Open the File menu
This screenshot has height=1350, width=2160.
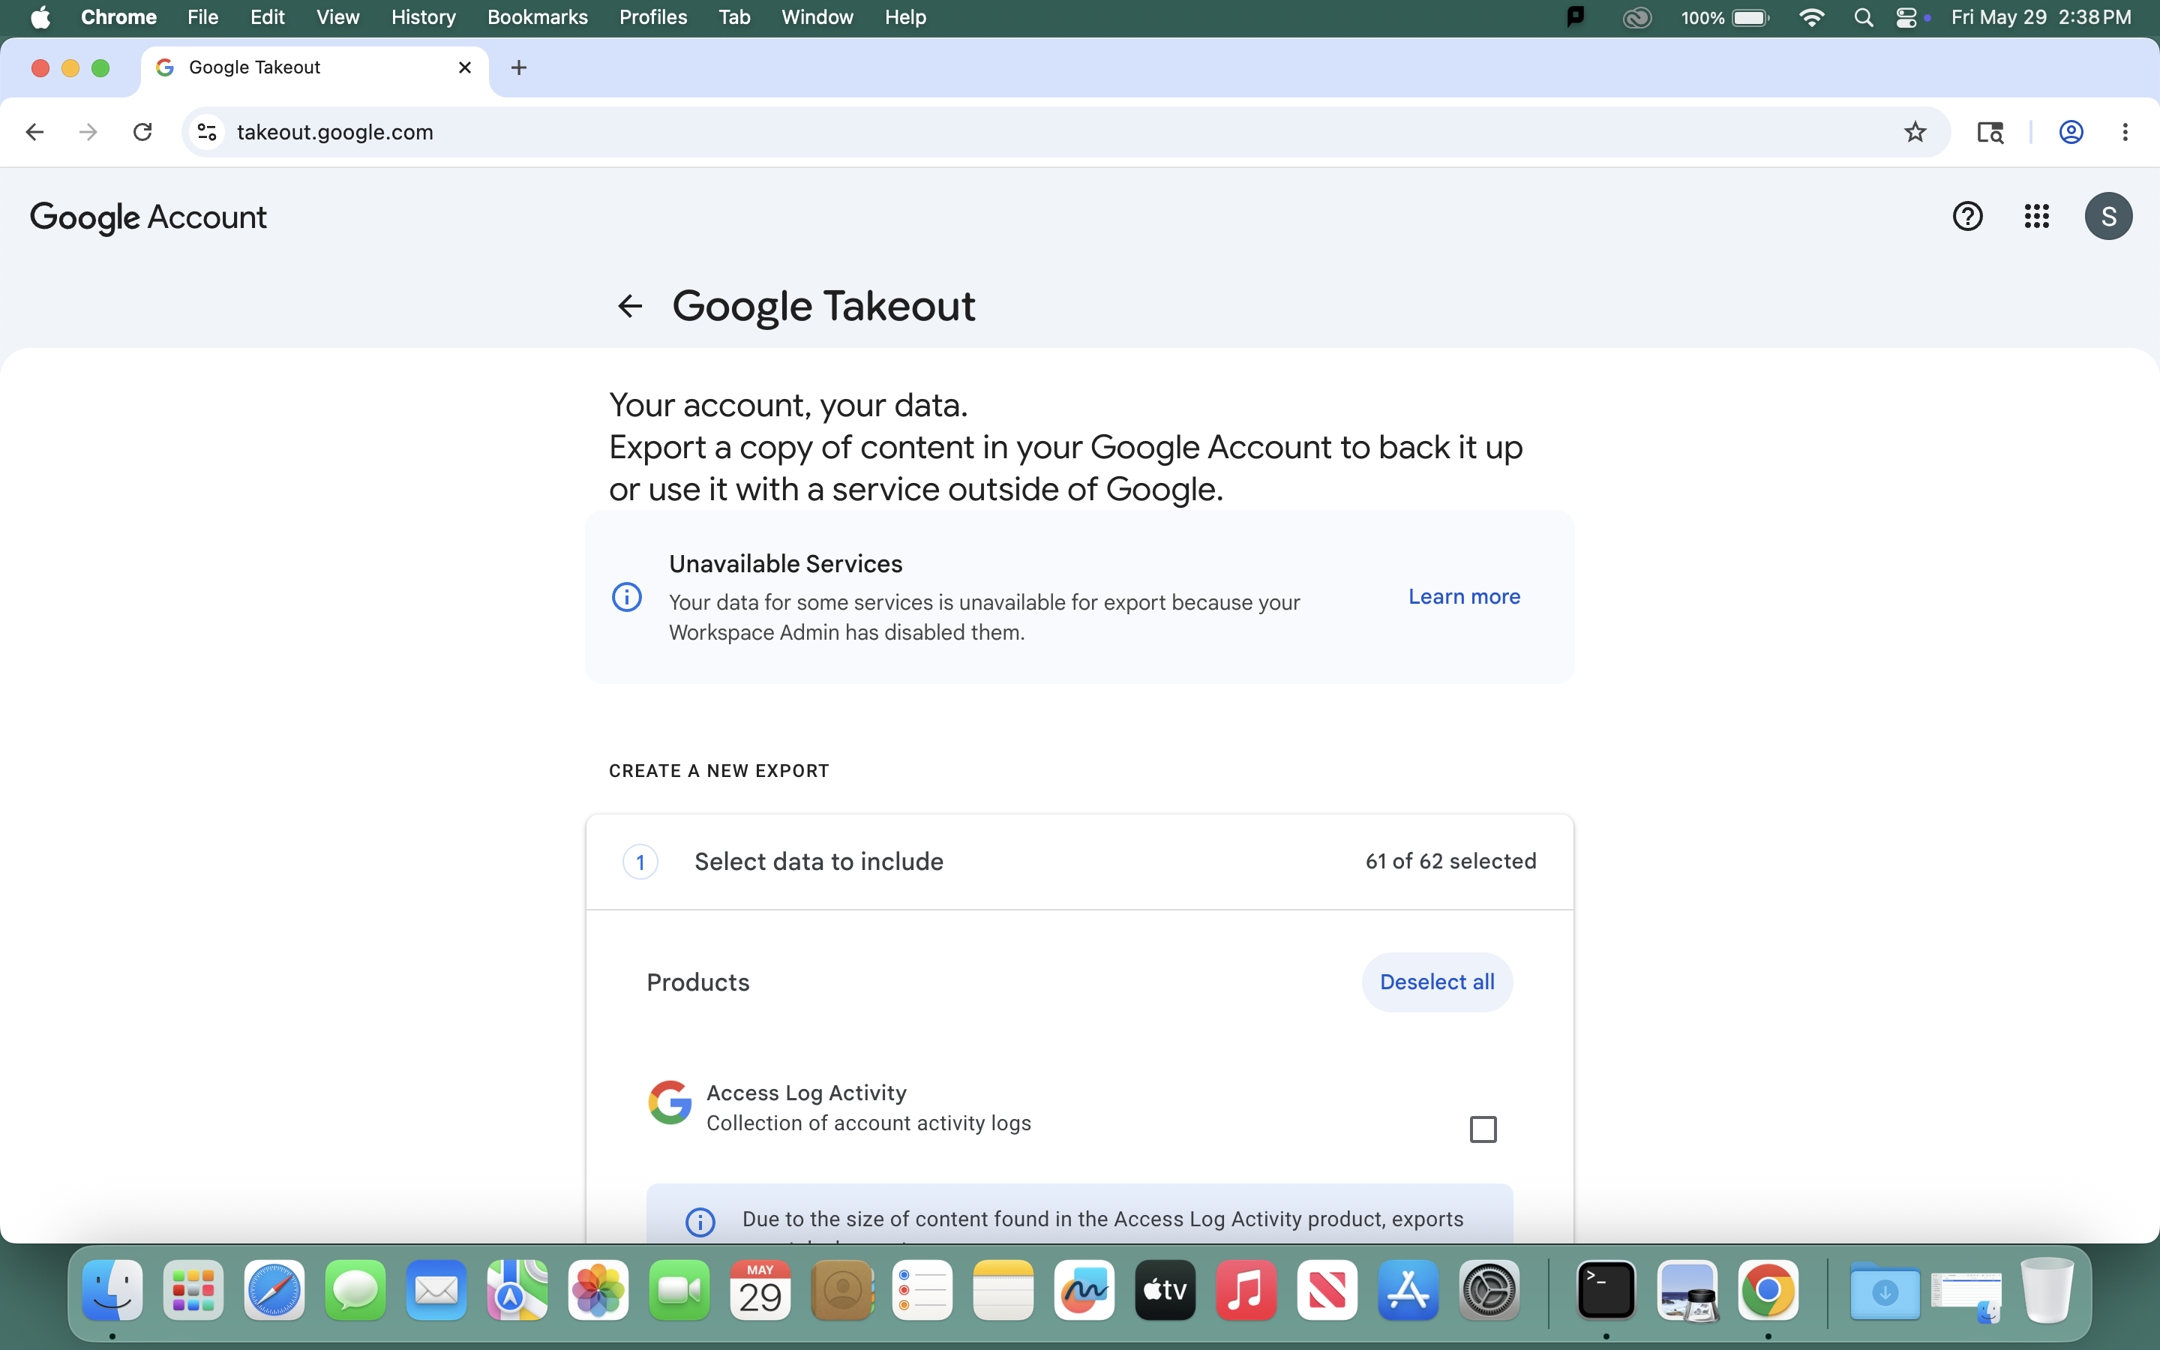click(x=202, y=17)
